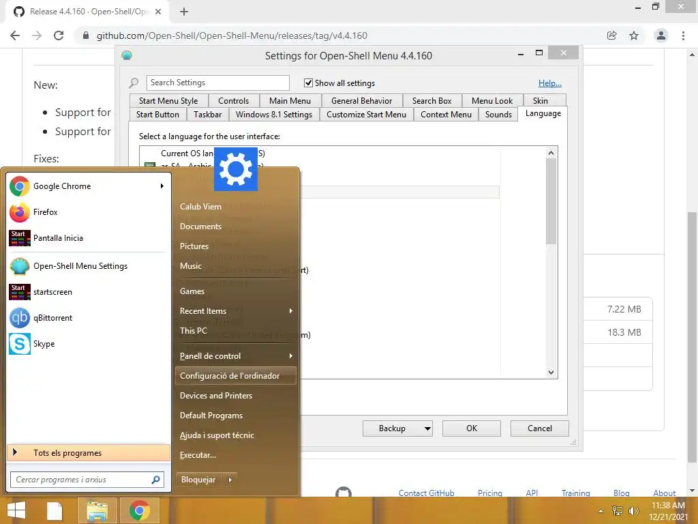Switch to Chrome on the taskbar
Screen dimensions: 698x524
tap(139, 510)
